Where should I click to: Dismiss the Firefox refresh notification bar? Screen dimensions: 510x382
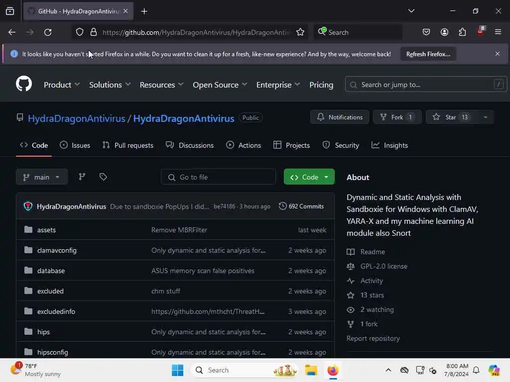[498, 54]
